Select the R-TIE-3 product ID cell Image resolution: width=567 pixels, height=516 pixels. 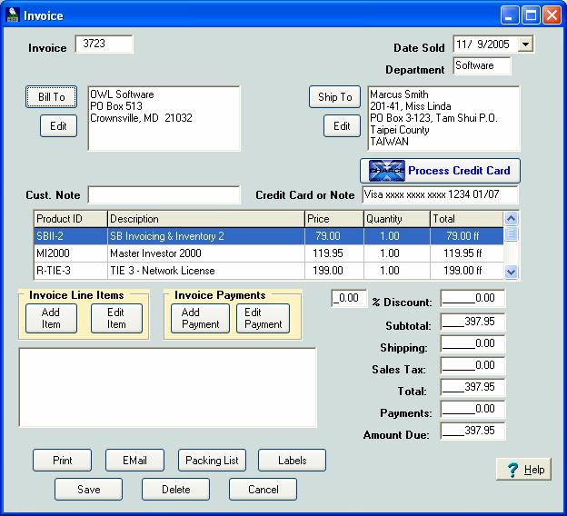(x=71, y=271)
